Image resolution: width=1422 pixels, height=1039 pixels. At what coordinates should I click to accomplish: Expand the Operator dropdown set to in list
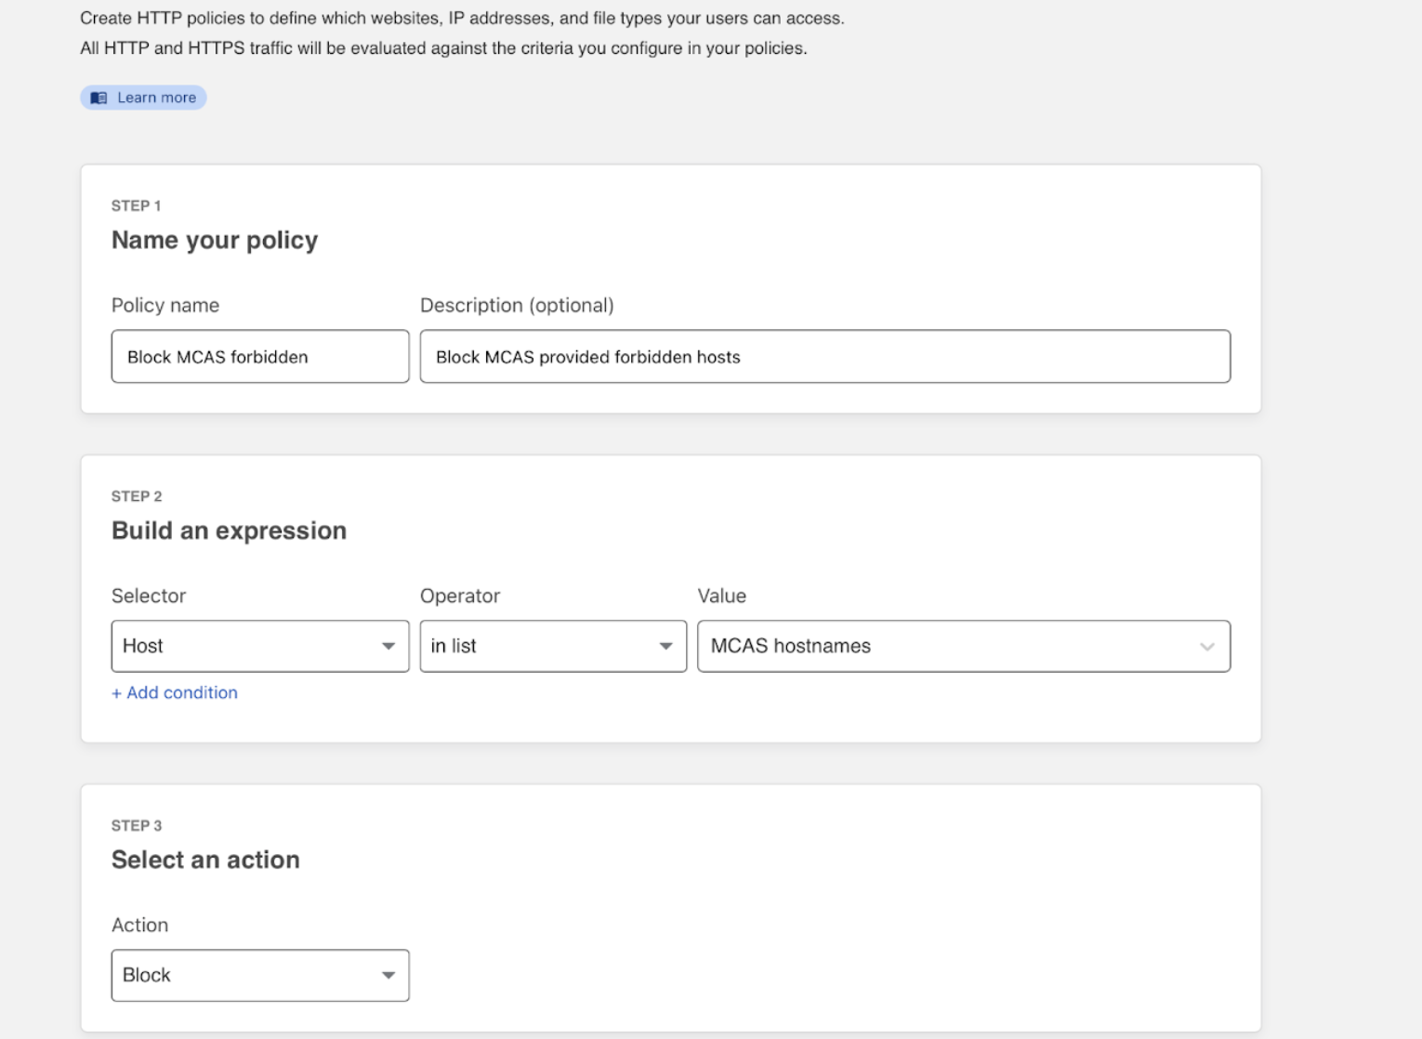tap(539, 646)
